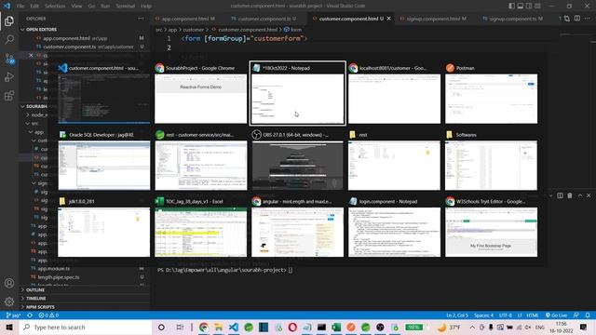This screenshot has width=596, height=335.
Task: Open the Explorer view in activity bar
Action: click(9, 20)
